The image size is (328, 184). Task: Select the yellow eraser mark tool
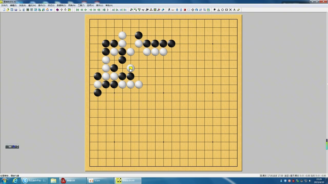[238, 10]
